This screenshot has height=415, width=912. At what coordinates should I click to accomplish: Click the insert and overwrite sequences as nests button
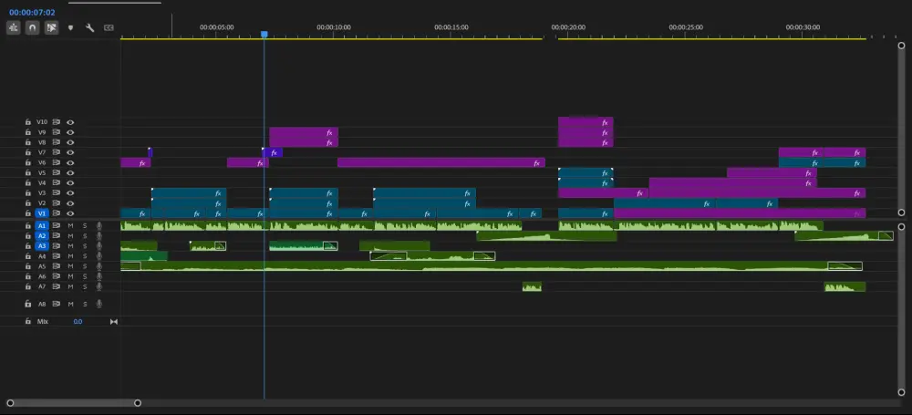click(14, 27)
